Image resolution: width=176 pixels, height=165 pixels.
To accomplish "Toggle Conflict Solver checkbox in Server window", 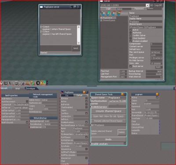I will (131, 35).
